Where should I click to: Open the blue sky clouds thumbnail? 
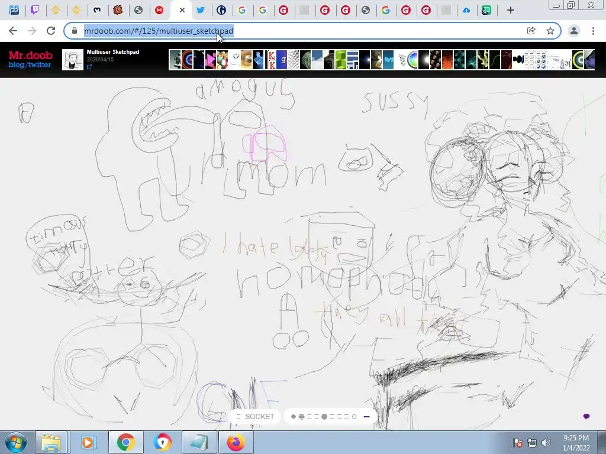[x=317, y=60]
